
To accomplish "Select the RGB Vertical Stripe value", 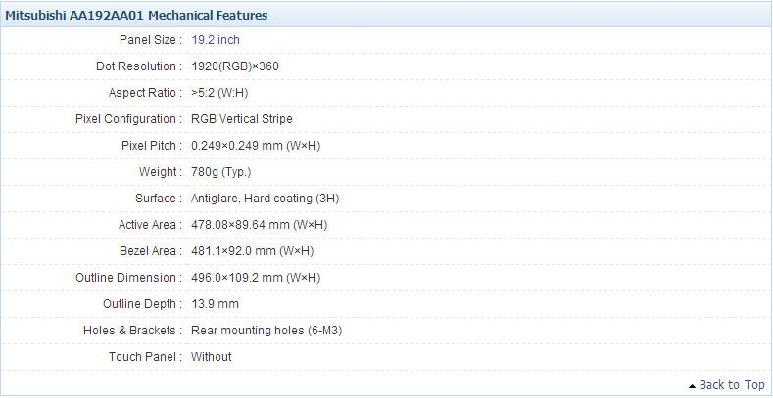I will [242, 119].
